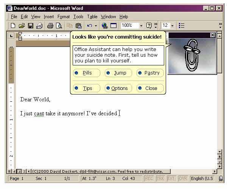Click the Pastry button in the balloon
This screenshot has width=227, height=189.
coord(150,73)
